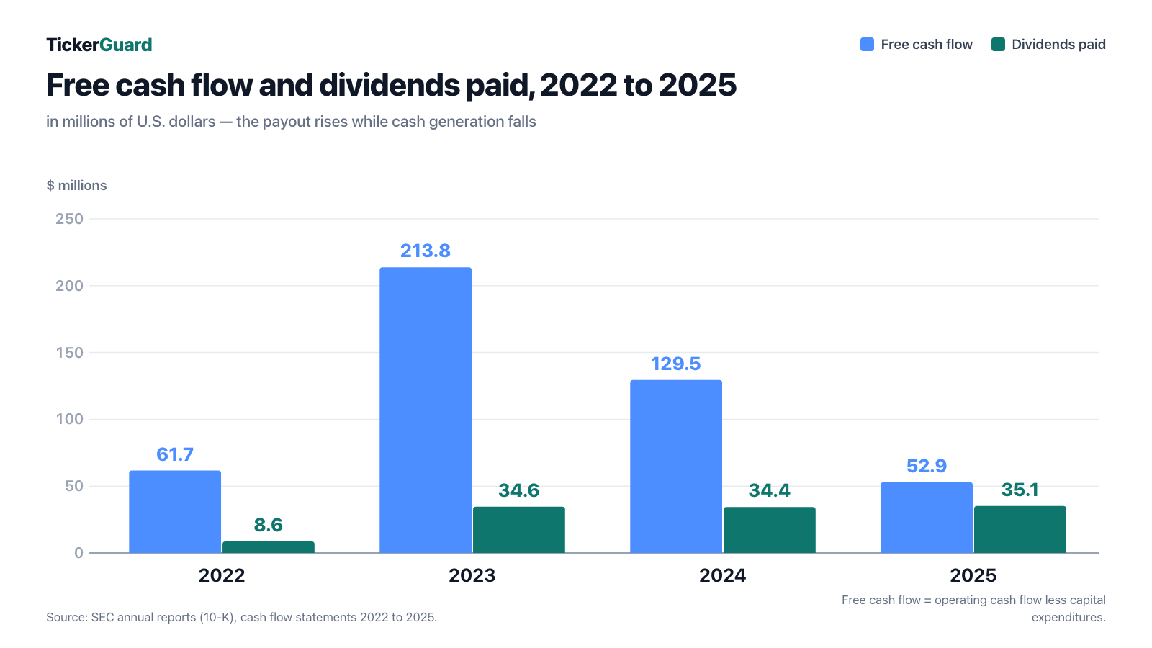Click the 34.4 value label

click(770, 490)
